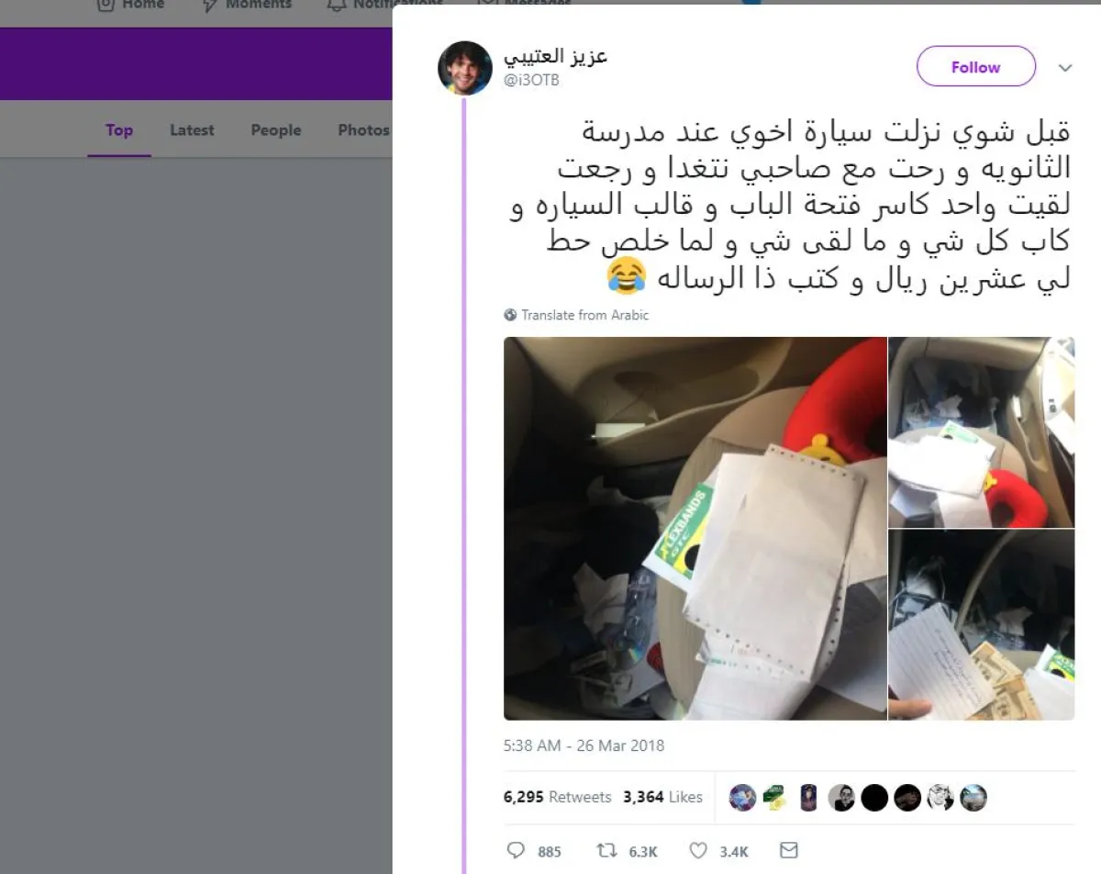Click the retweet arrows icon
This screenshot has height=874, width=1101.
tap(606, 851)
